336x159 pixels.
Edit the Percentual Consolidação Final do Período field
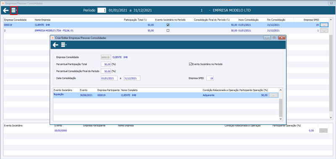(106, 71)
